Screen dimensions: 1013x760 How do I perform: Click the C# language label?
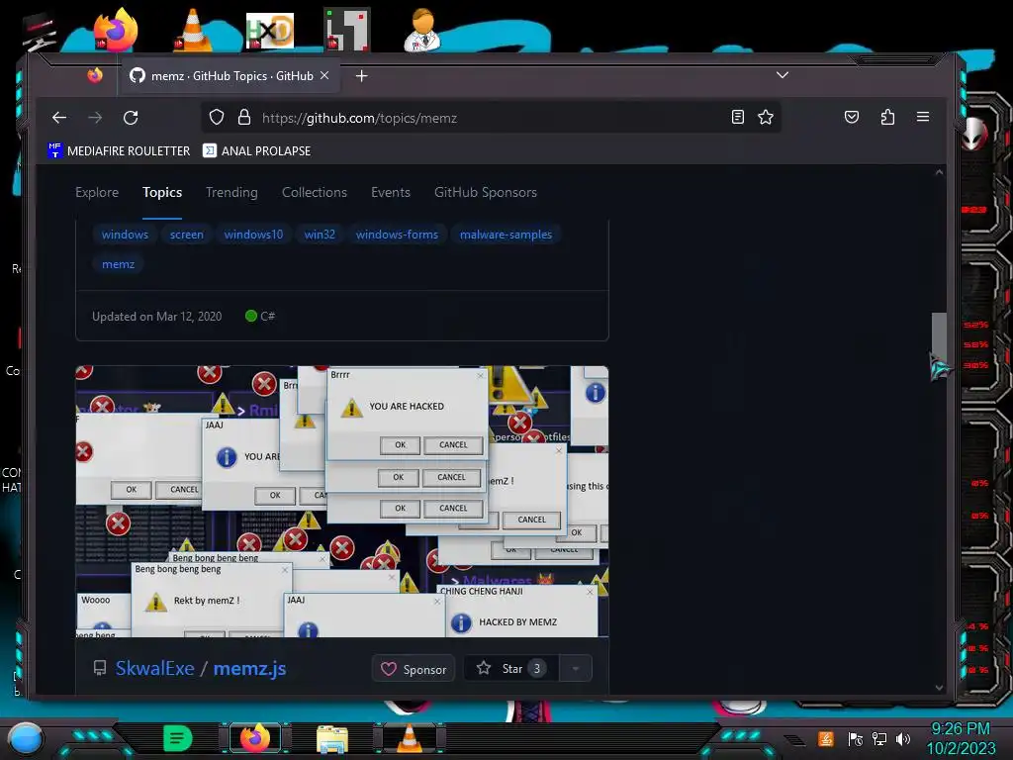tap(260, 316)
